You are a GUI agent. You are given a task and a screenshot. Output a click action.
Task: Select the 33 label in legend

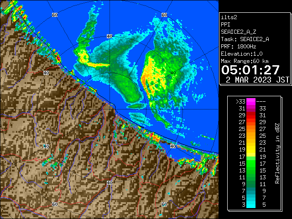coord(262,109)
